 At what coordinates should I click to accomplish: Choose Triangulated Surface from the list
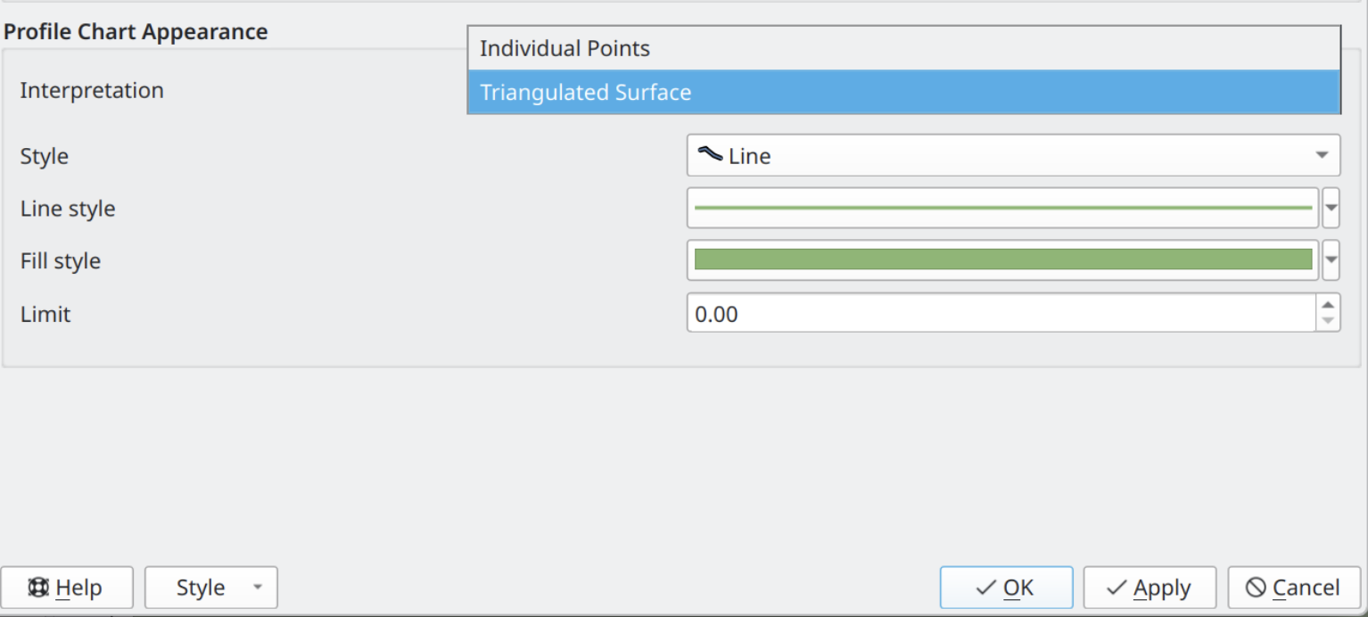pyautogui.click(x=585, y=93)
